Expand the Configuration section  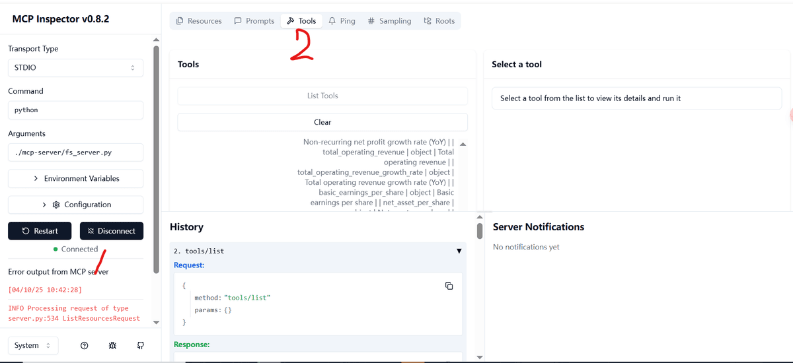tap(75, 205)
